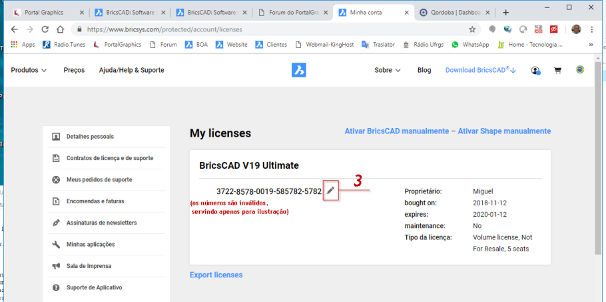Screen dimensions: 606x302
Task: Open the Preços page
Action: coord(74,70)
